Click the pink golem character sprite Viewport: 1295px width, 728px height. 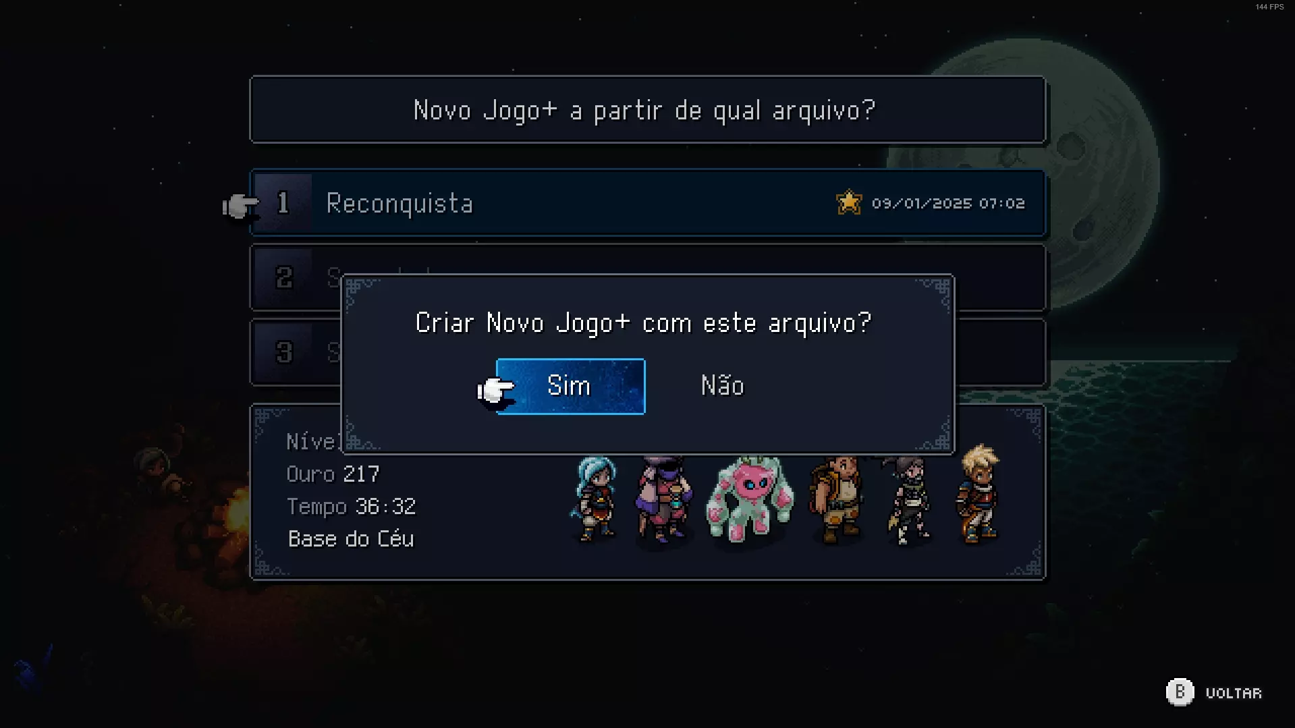click(750, 499)
